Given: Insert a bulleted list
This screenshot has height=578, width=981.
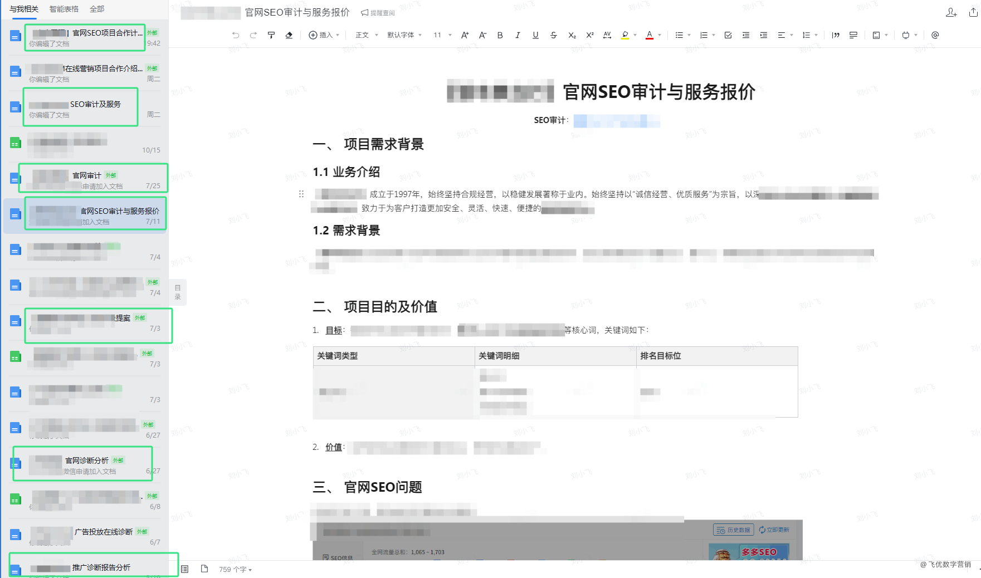Looking at the screenshot, I should [679, 35].
